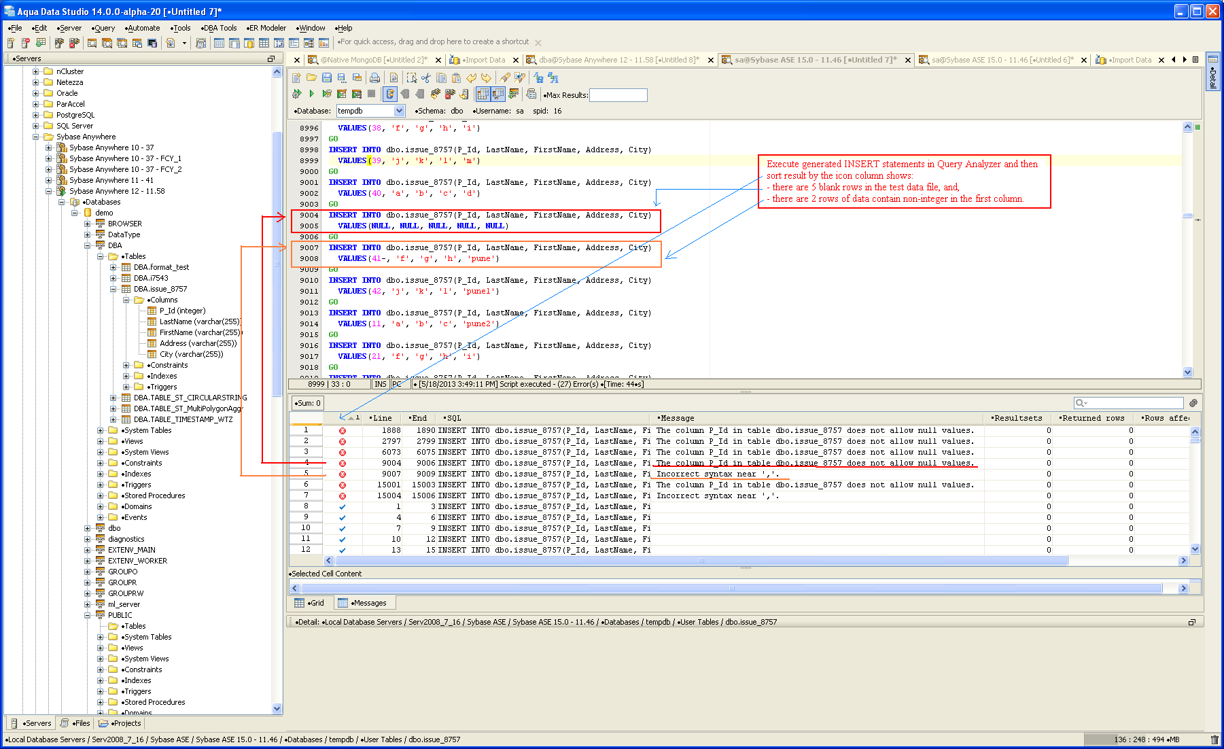Click the Resultsets column header
1224x749 pixels.
pos(1018,418)
